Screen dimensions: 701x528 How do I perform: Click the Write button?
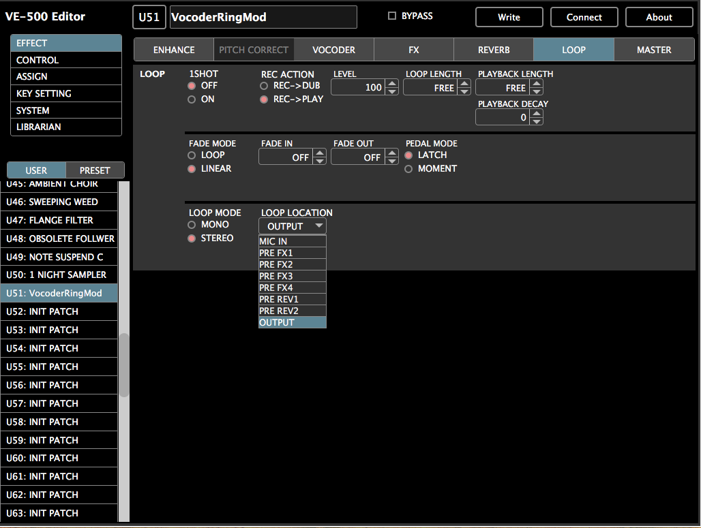[509, 18]
